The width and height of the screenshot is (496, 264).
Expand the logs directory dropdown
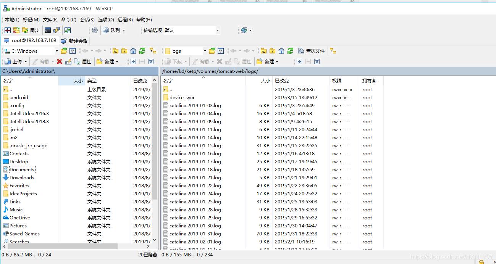[205, 51]
